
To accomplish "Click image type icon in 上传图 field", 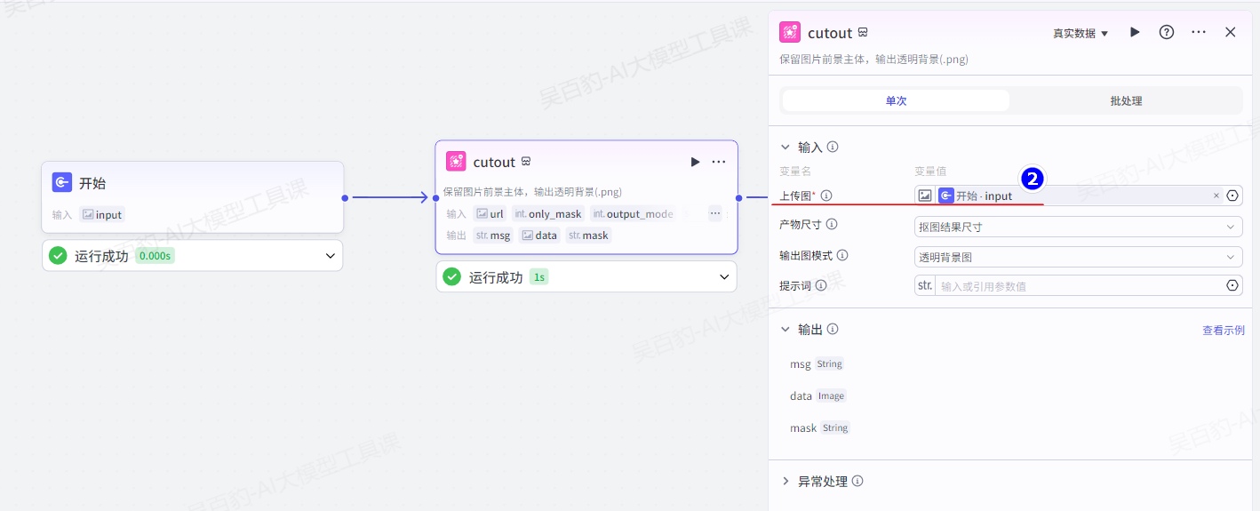I will pos(925,196).
